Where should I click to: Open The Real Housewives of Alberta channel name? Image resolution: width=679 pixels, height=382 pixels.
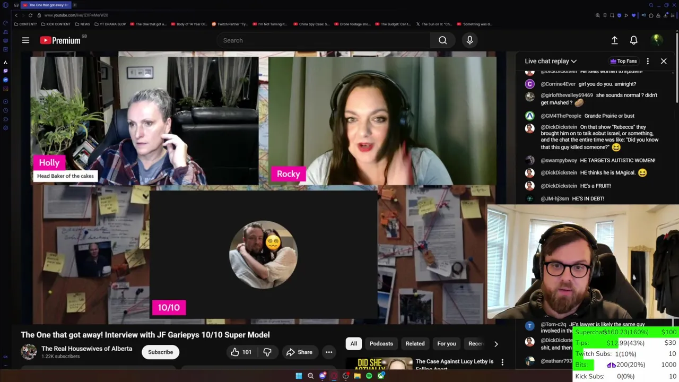click(x=87, y=349)
